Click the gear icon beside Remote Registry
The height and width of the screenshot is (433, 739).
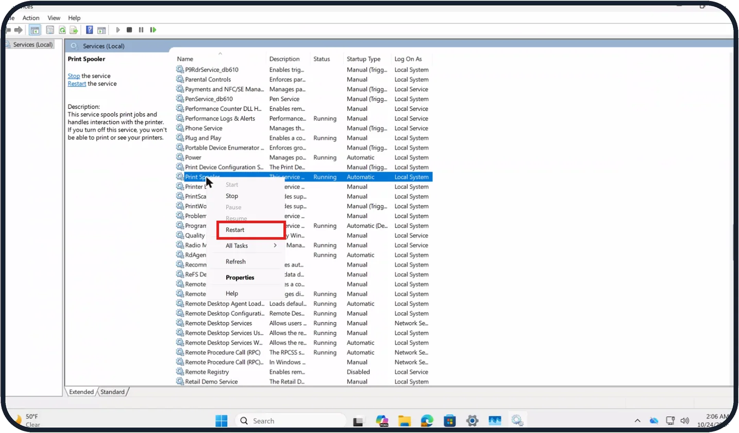pyautogui.click(x=180, y=372)
